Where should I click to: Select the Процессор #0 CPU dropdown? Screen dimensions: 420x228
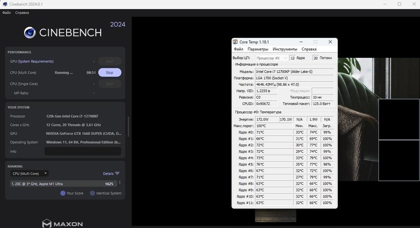pyautogui.click(x=272, y=58)
